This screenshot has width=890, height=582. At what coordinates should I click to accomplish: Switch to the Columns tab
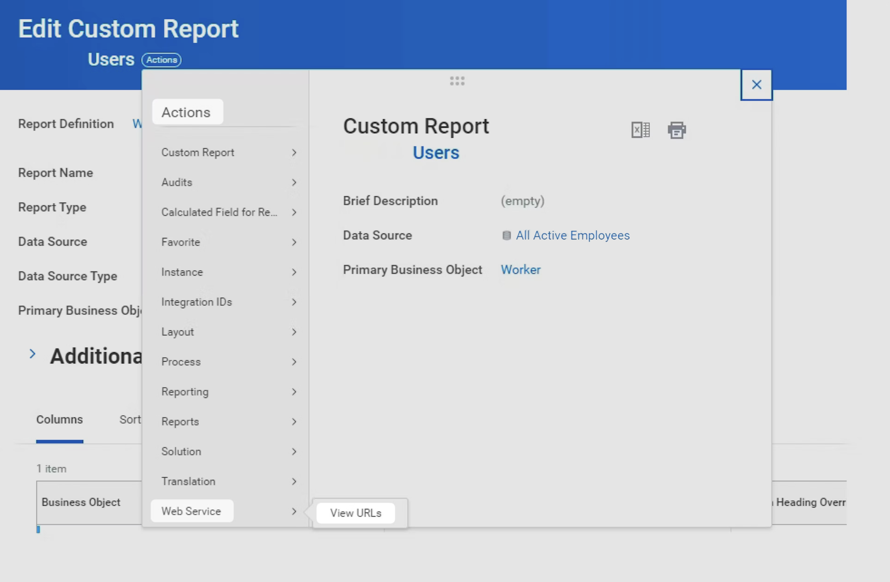(x=59, y=419)
